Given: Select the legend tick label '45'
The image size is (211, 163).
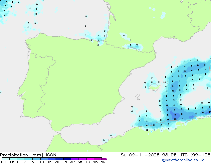Looking at the screenshot, I should point(95,162).
